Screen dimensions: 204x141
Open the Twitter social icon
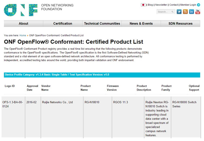(179, 12)
